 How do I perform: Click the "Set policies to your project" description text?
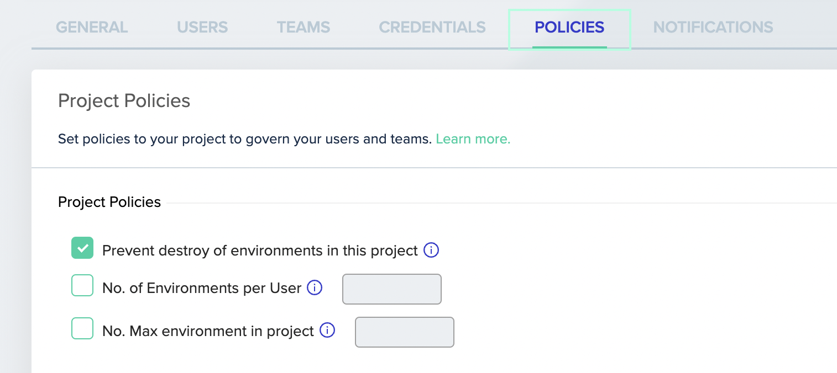point(244,139)
